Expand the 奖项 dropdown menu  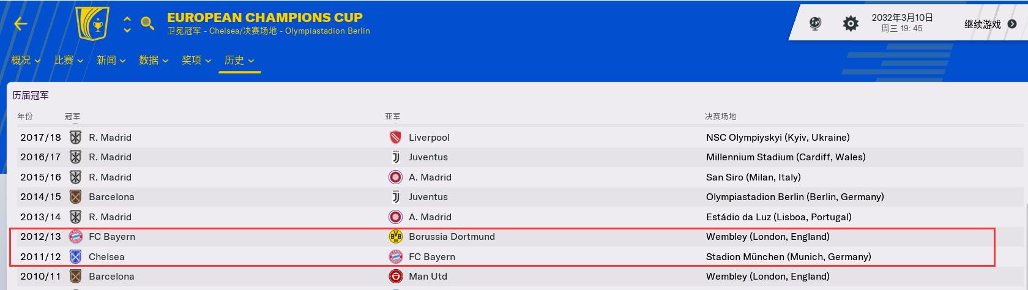coord(196,60)
